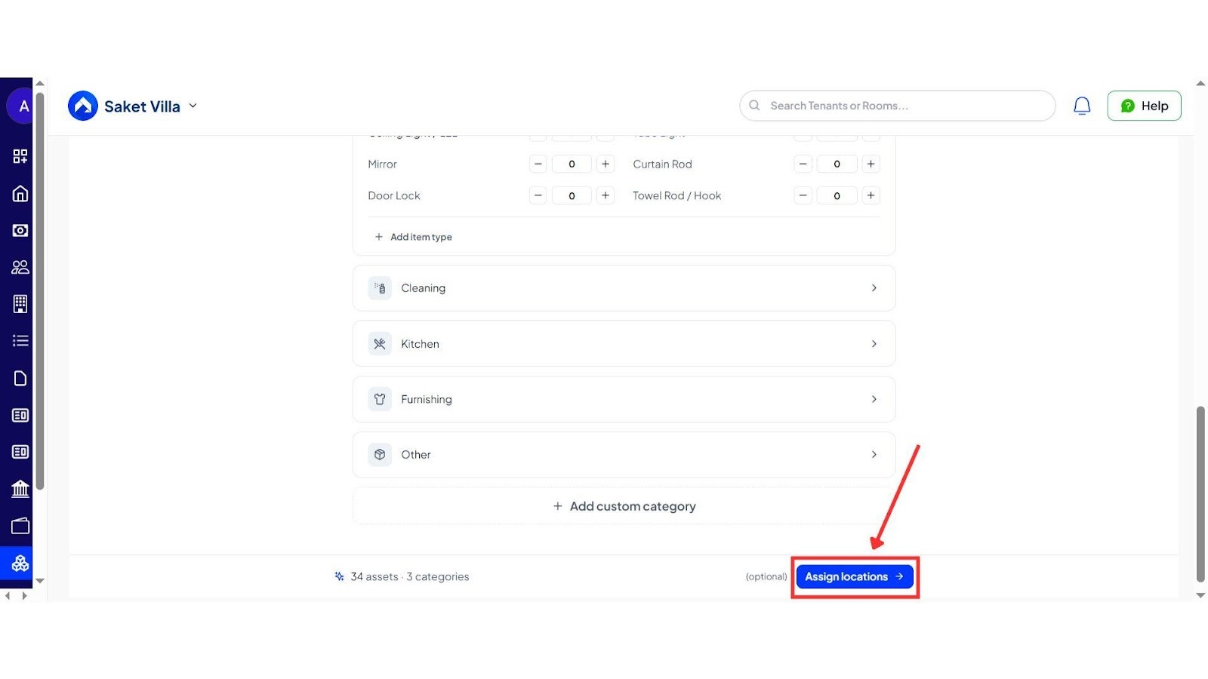Viewport: 1208px width, 679px height.
Task: Open the bank icon in sidebar
Action: click(20, 489)
